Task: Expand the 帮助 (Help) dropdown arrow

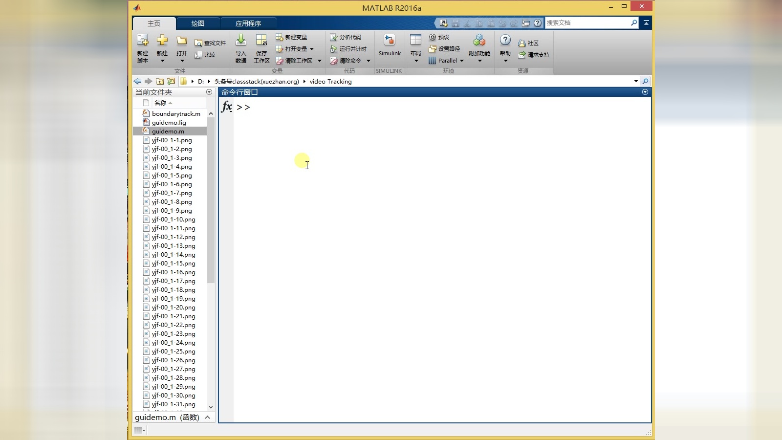Action: click(x=505, y=61)
